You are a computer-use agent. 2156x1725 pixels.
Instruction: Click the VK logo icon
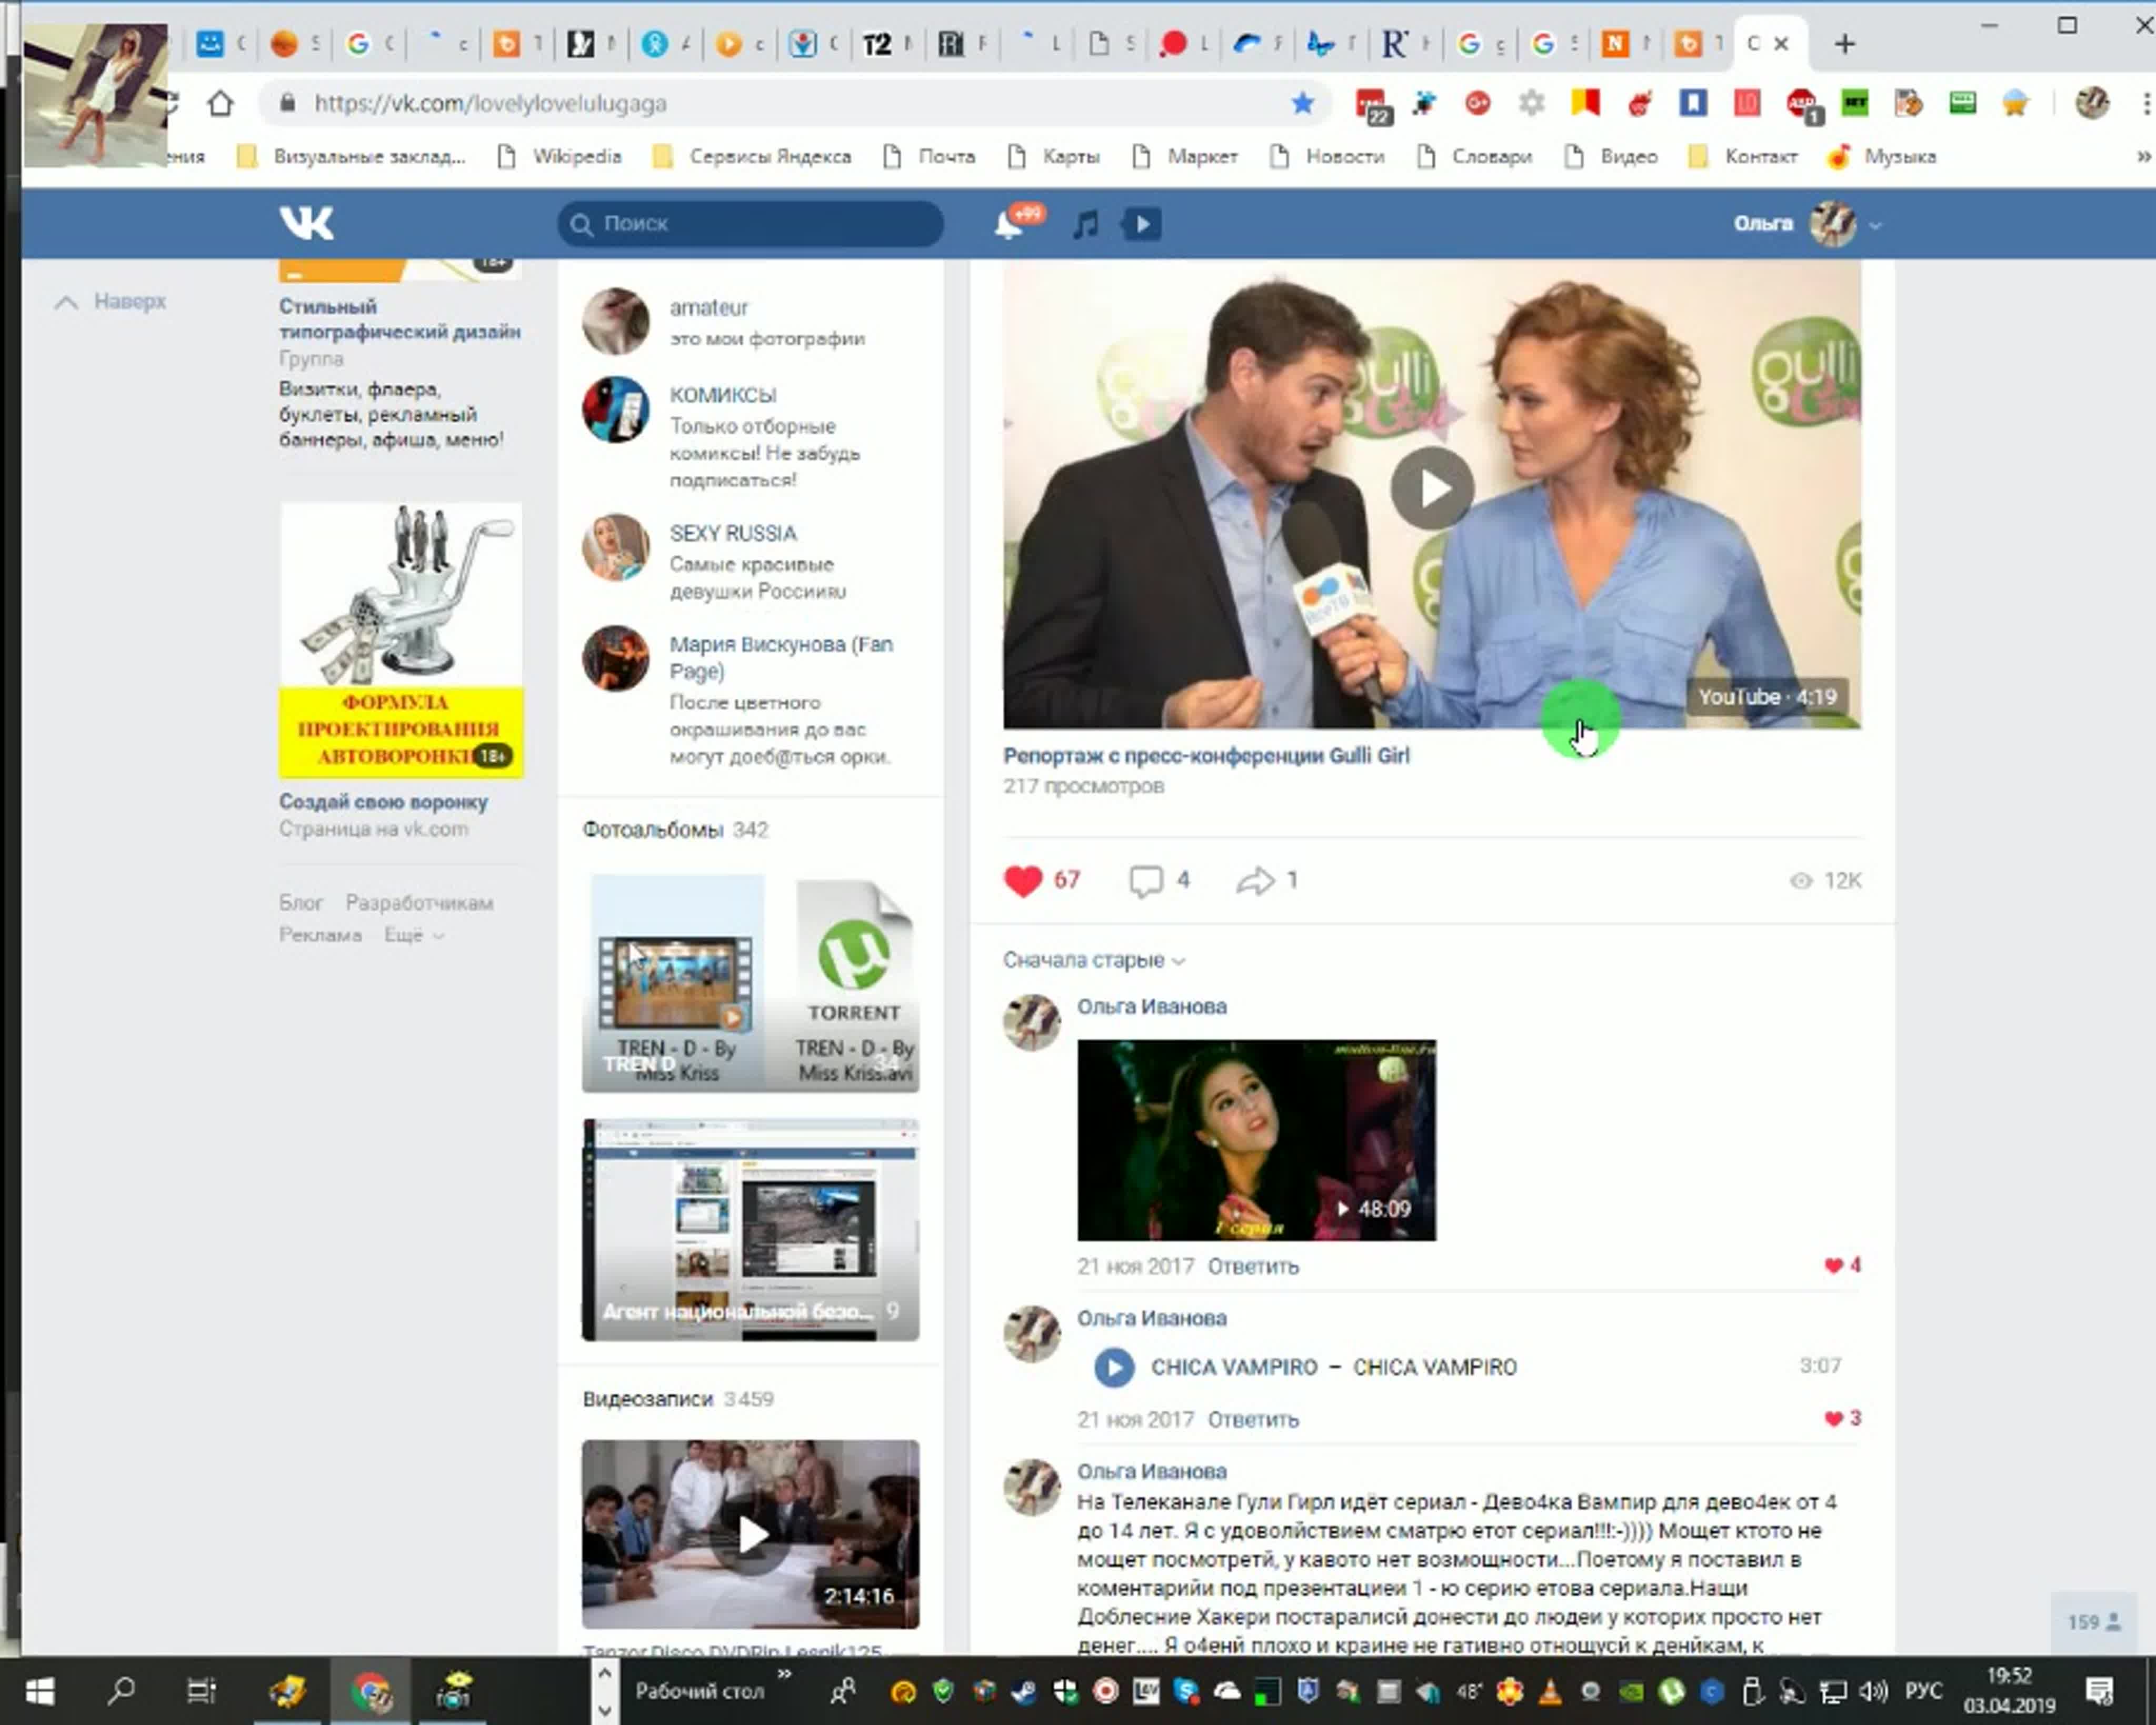(x=306, y=223)
